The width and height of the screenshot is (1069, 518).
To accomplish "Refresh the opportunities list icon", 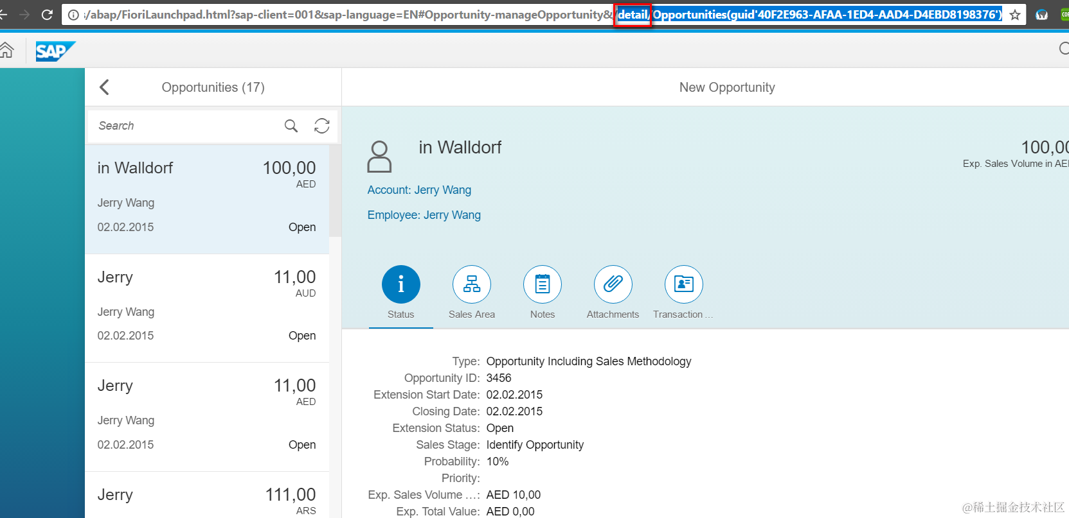I will click(x=322, y=126).
